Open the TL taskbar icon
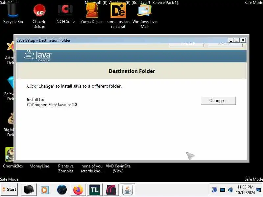Screen dimensions: 263x197 [x=95, y=190]
